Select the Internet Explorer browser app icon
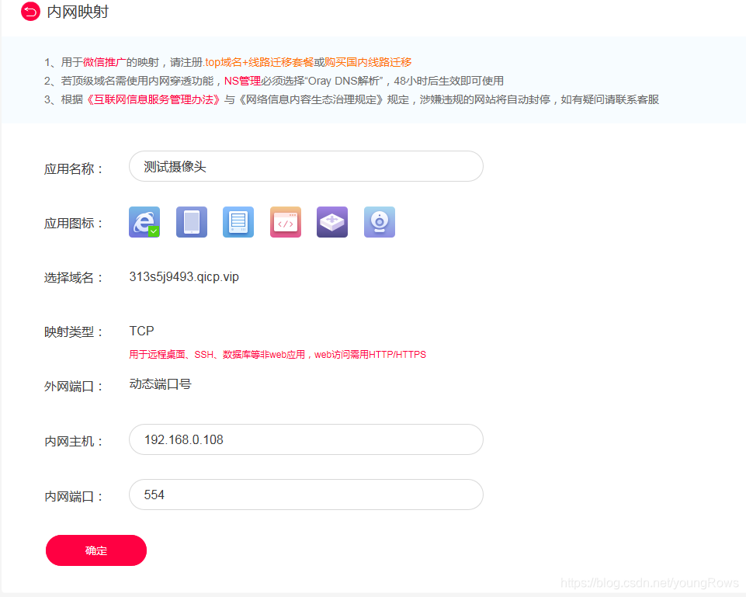The image size is (746, 597). (144, 222)
